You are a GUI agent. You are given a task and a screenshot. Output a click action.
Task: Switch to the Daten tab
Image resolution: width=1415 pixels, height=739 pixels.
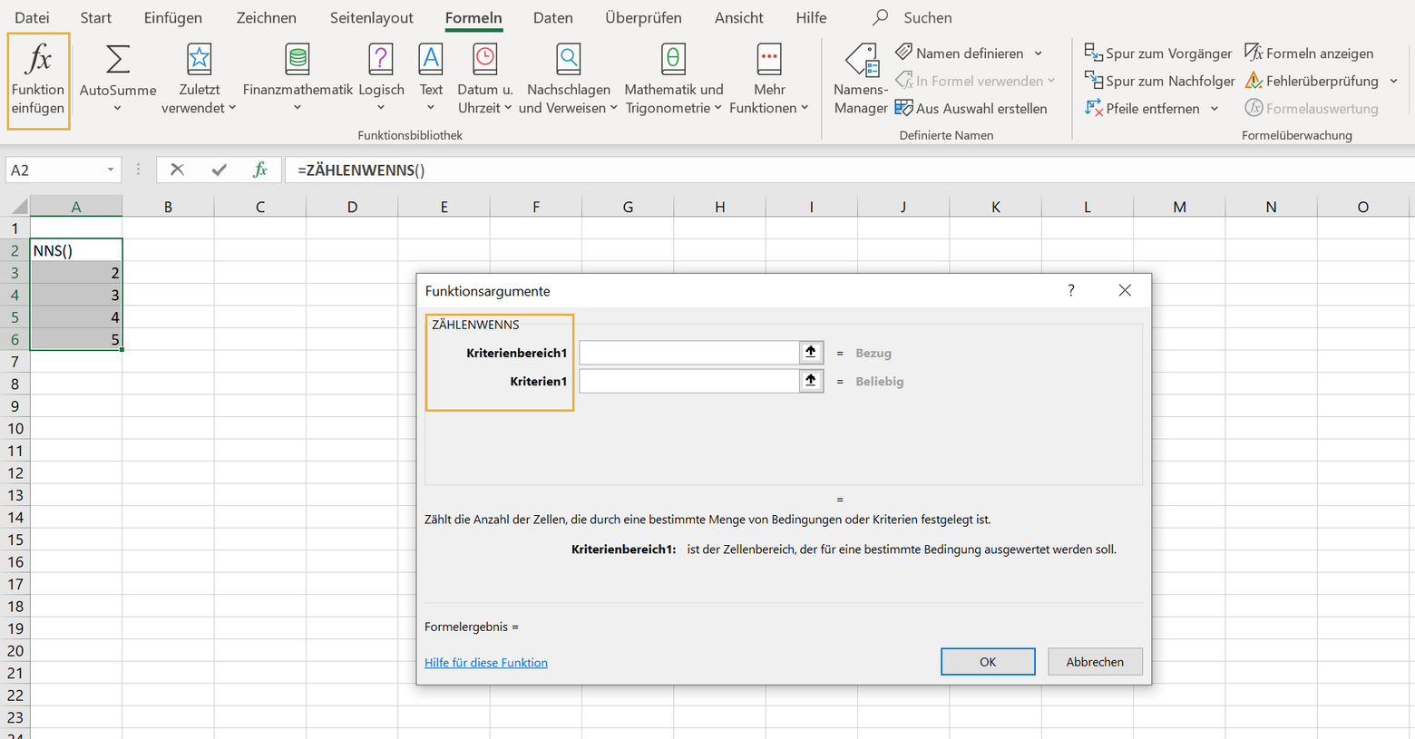click(552, 17)
